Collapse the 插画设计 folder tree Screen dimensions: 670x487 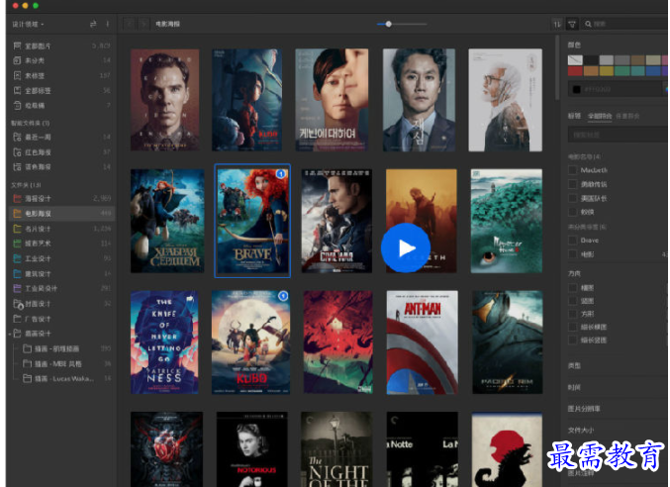[9, 334]
